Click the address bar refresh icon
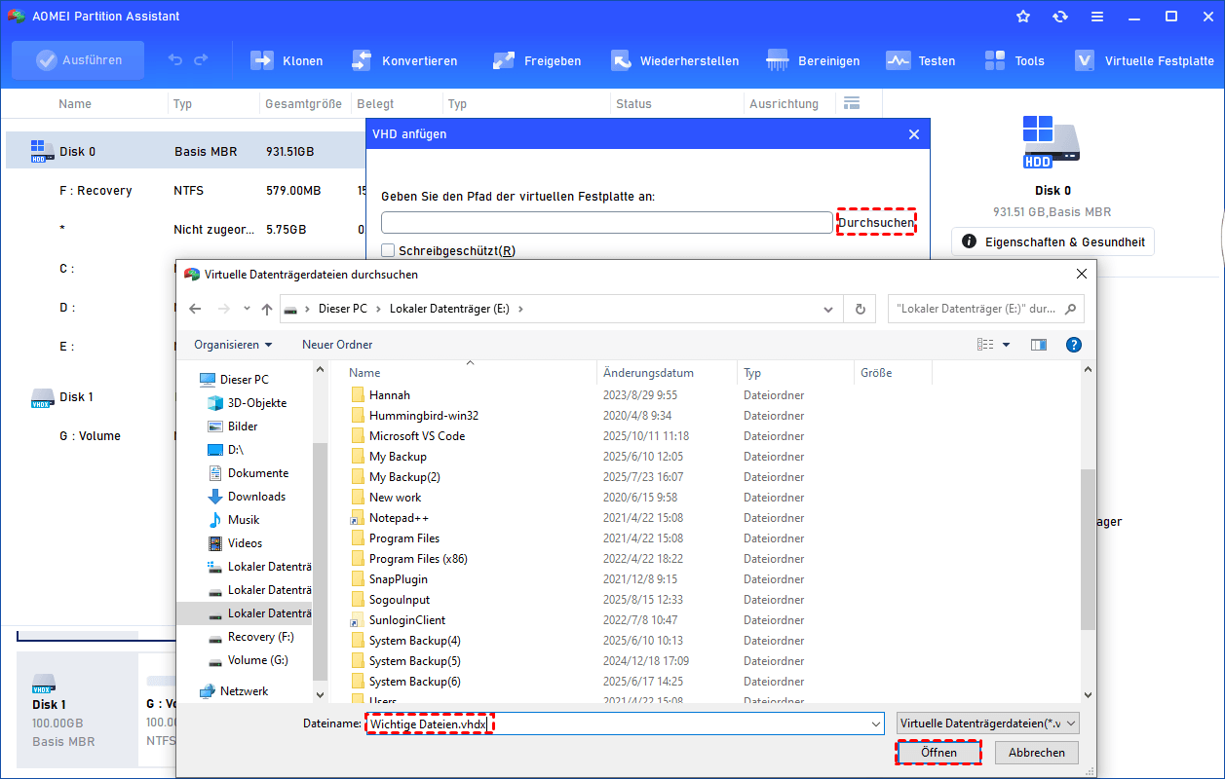The width and height of the screenshot is (1225, 779). pyautogui.click(x=860, y=309)
